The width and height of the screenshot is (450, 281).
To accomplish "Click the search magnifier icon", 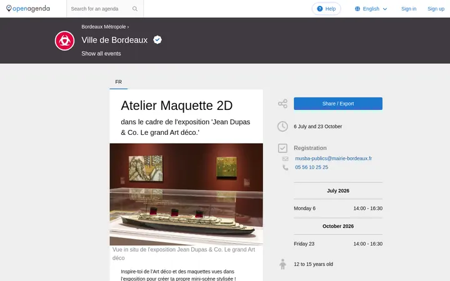I will click(x=135, y=9).
